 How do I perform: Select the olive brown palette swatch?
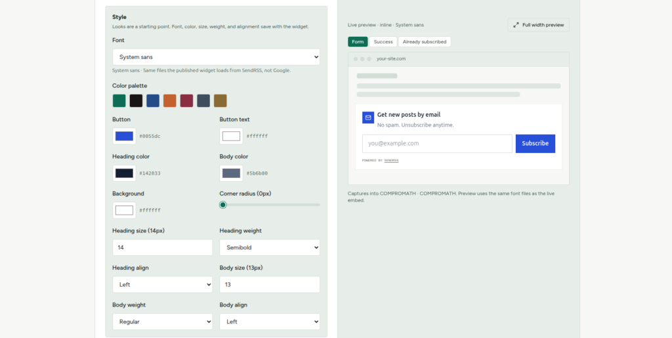(x=220, y=100)
